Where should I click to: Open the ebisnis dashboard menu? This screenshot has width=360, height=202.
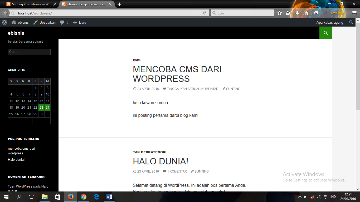click(20, 22)
